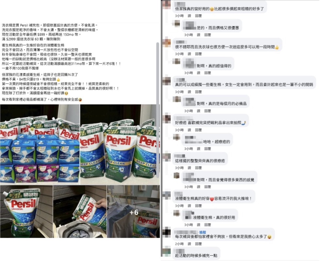
Task: Open the Persil and always boxes photo
Action: coord(40,144)
